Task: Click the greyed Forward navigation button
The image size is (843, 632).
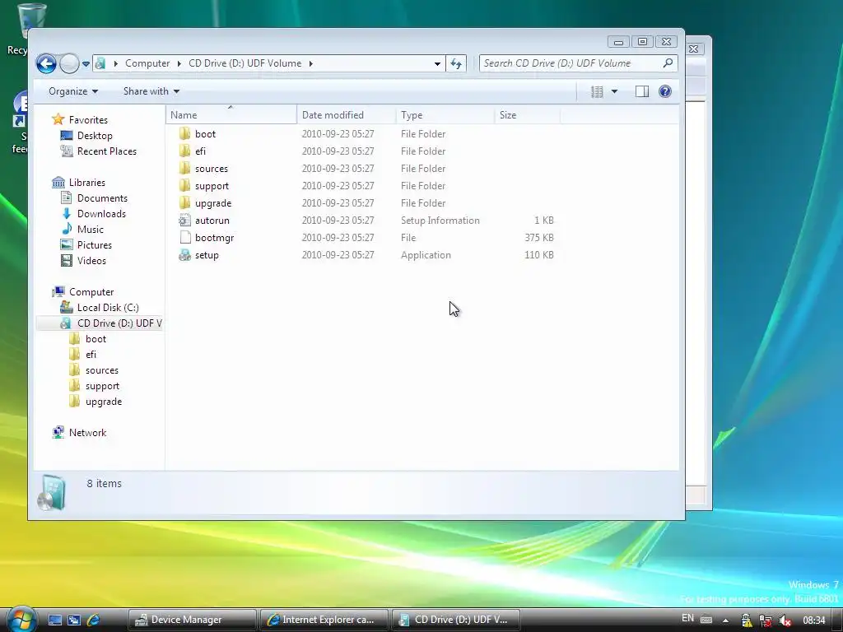Action: 69,63
